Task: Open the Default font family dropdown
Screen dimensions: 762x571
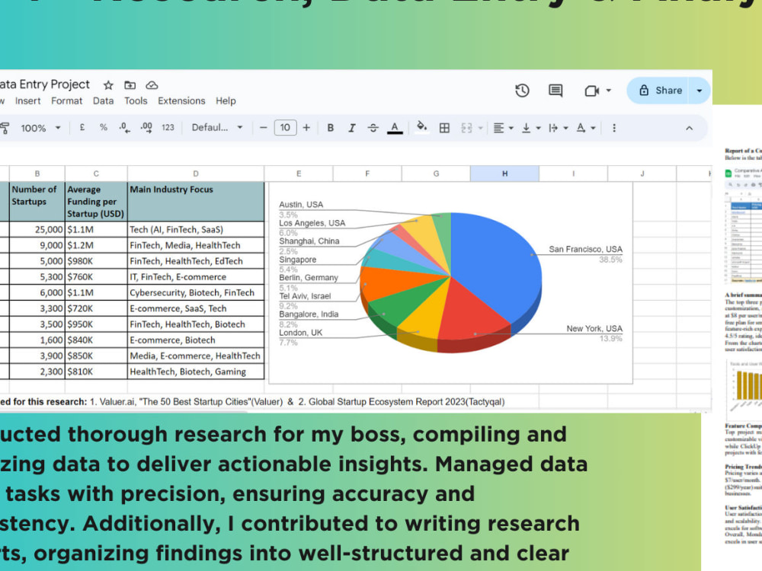Action: pyautogui.click(x=216, y=128)
